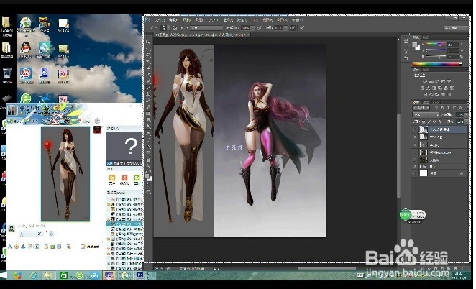476x289 pixels.
Task: Select the Rectangular Marquee tool
Action: click(x=149, y=49)
